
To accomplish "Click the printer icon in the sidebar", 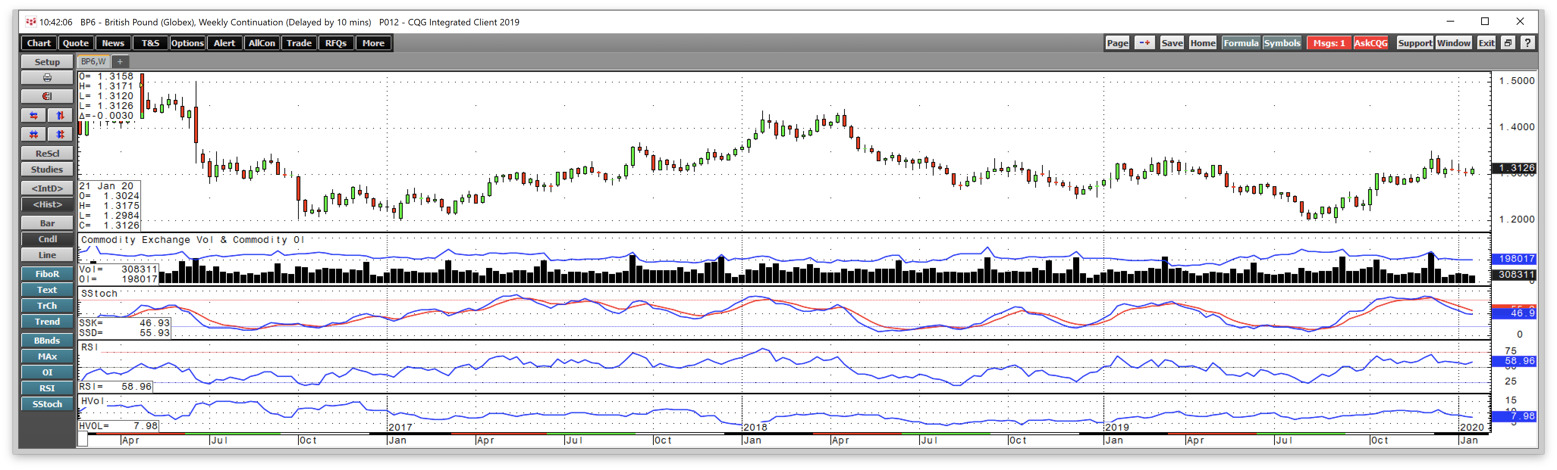I will [x=47, y=78].
